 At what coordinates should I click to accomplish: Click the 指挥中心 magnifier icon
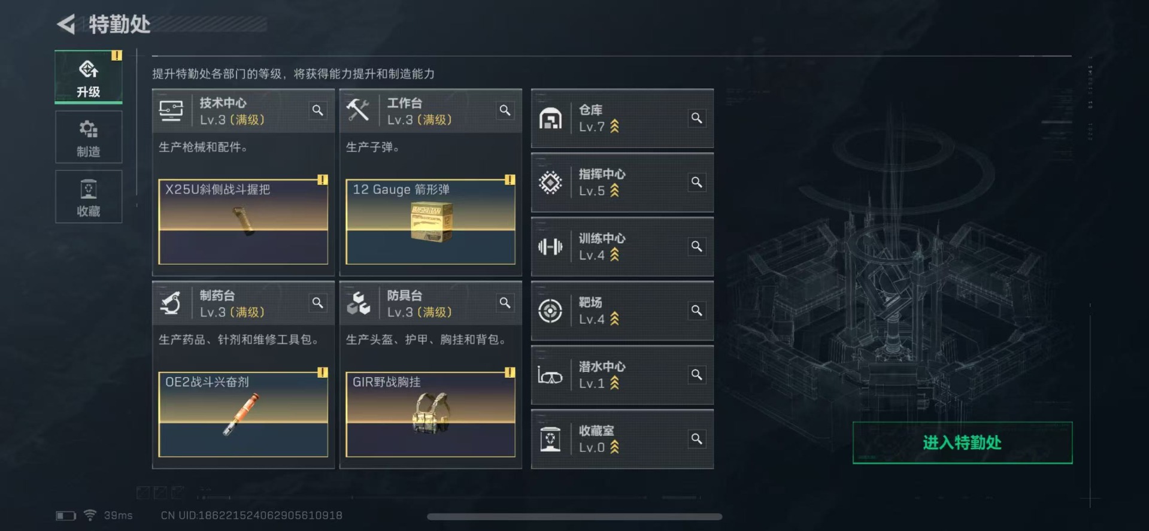[x=697, y=182]
